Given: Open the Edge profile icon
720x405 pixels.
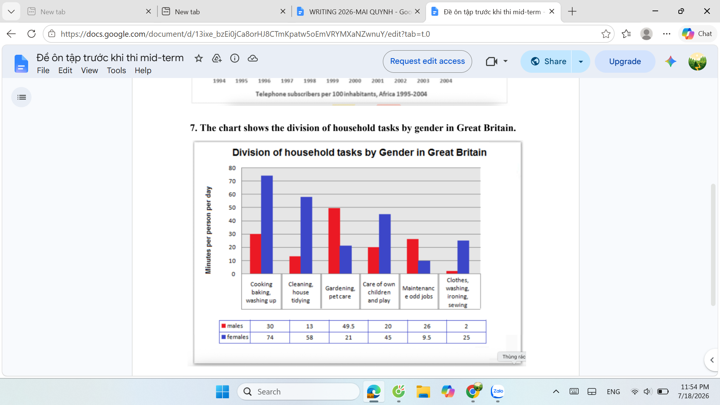Looking at the screenshot, I should coord(646,34).
